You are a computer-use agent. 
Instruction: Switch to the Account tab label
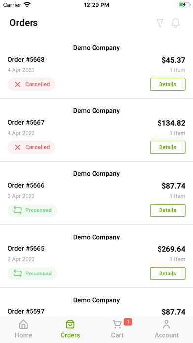[x=166, y=335]
